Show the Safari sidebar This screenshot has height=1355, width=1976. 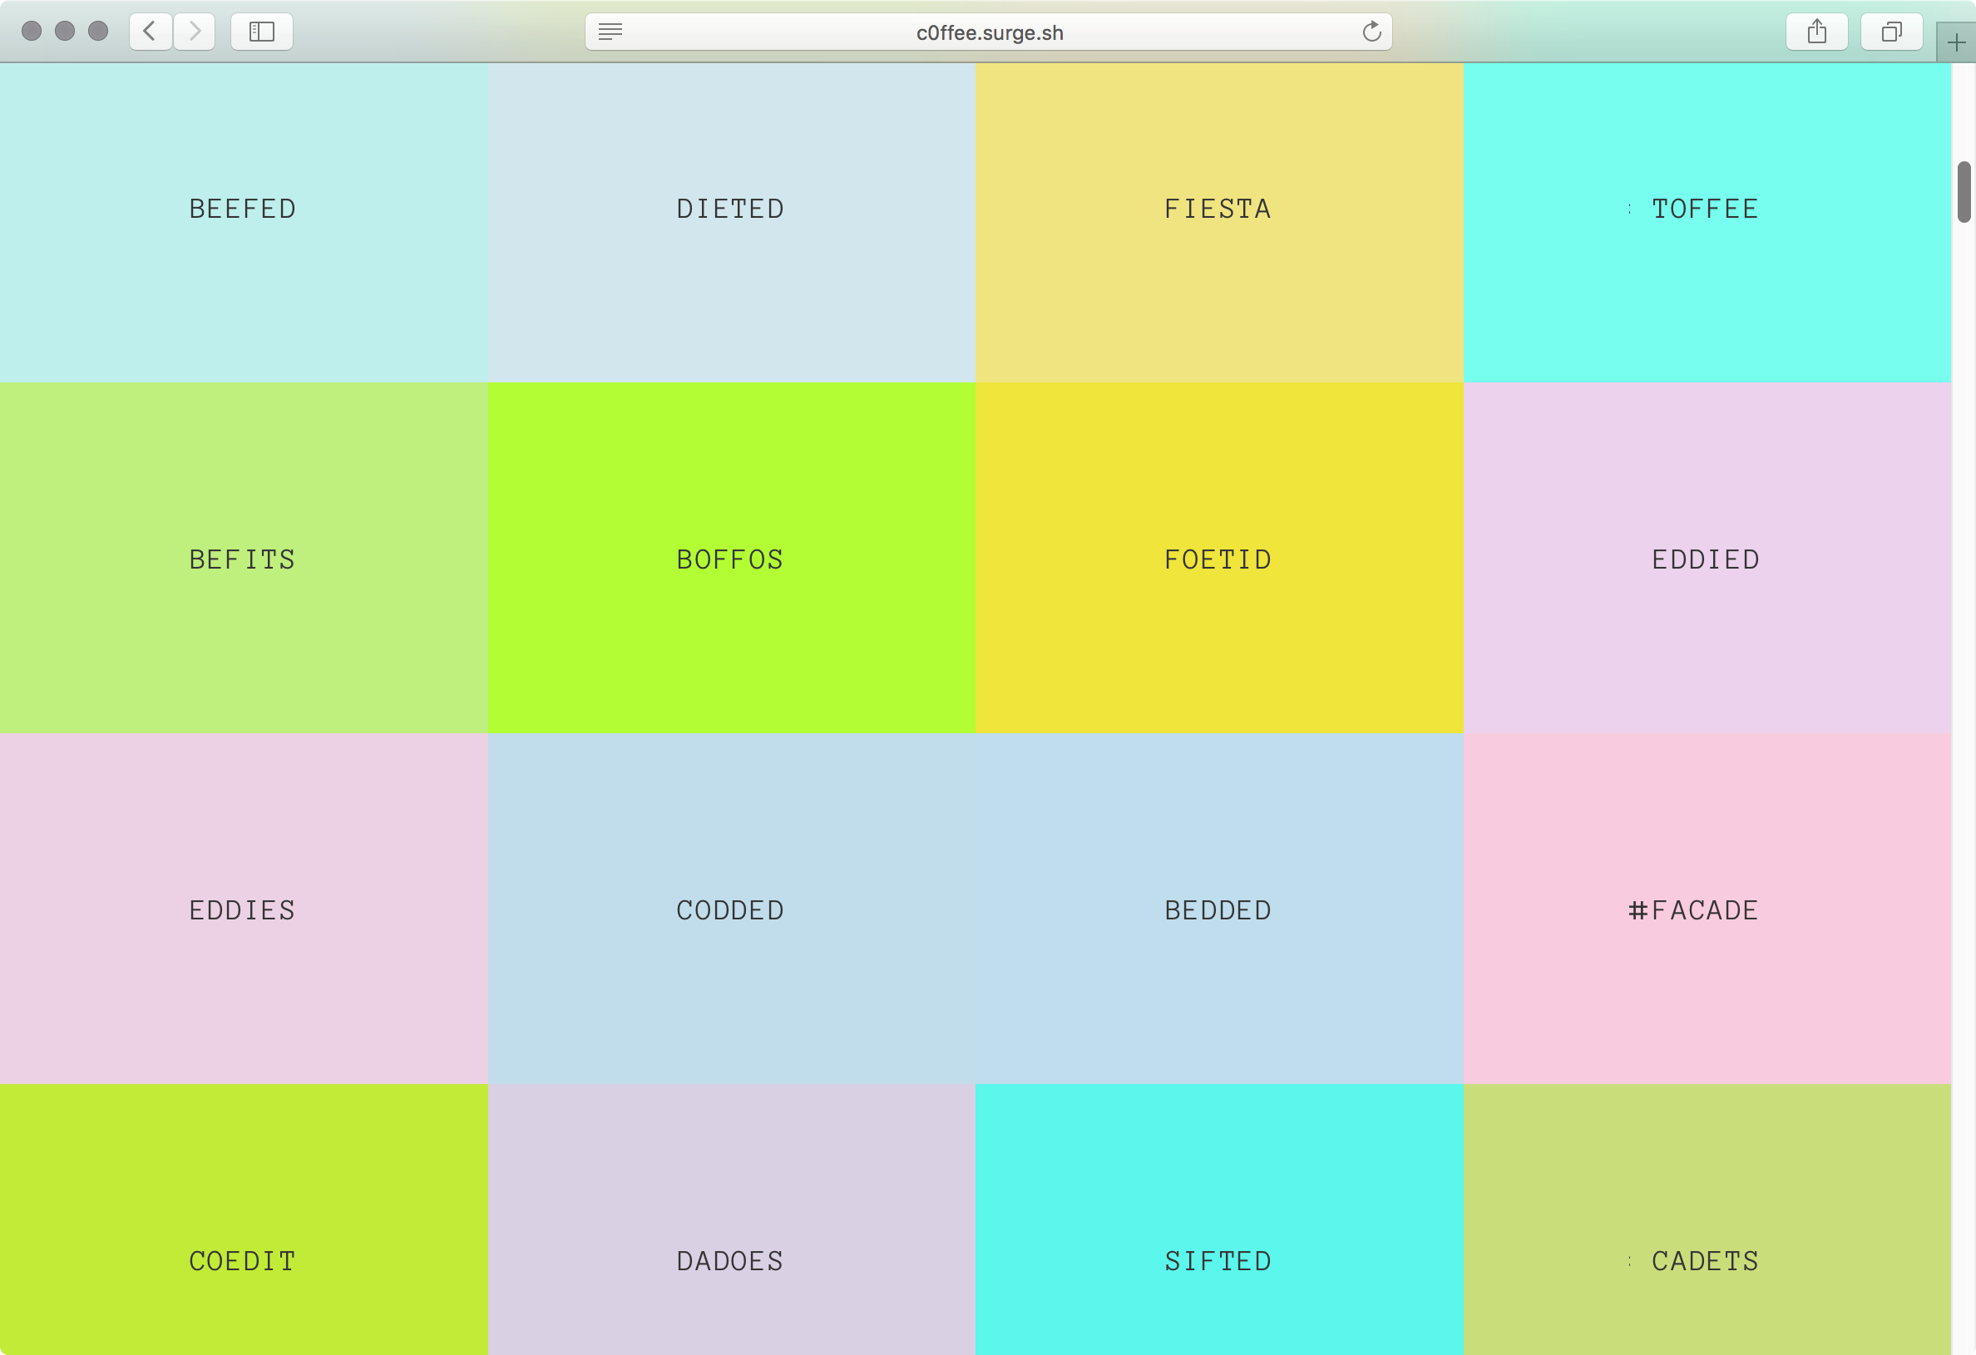click(262, 32)
